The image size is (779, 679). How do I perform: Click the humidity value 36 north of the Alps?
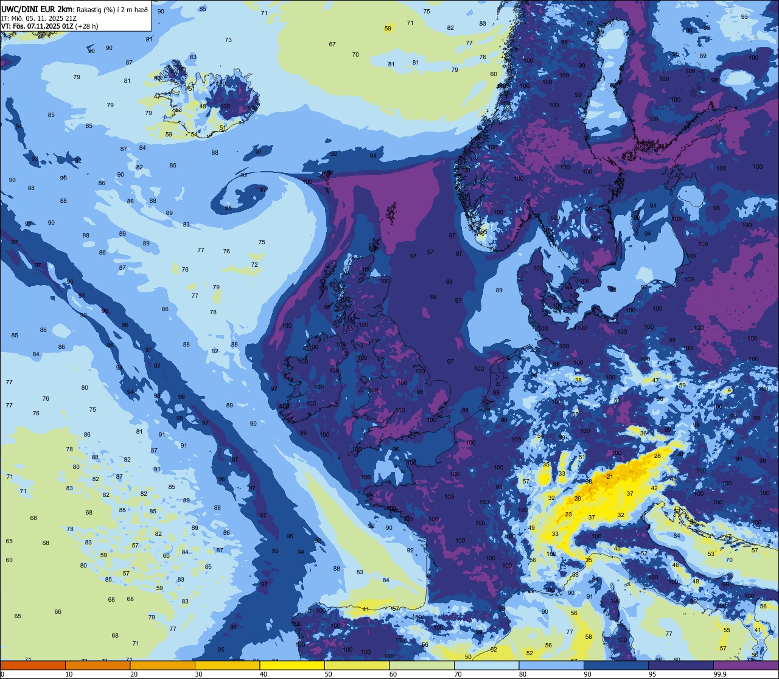tap(643, 434)
